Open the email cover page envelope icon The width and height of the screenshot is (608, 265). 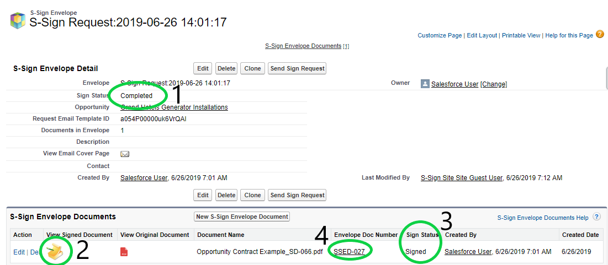tap(124, 154)
